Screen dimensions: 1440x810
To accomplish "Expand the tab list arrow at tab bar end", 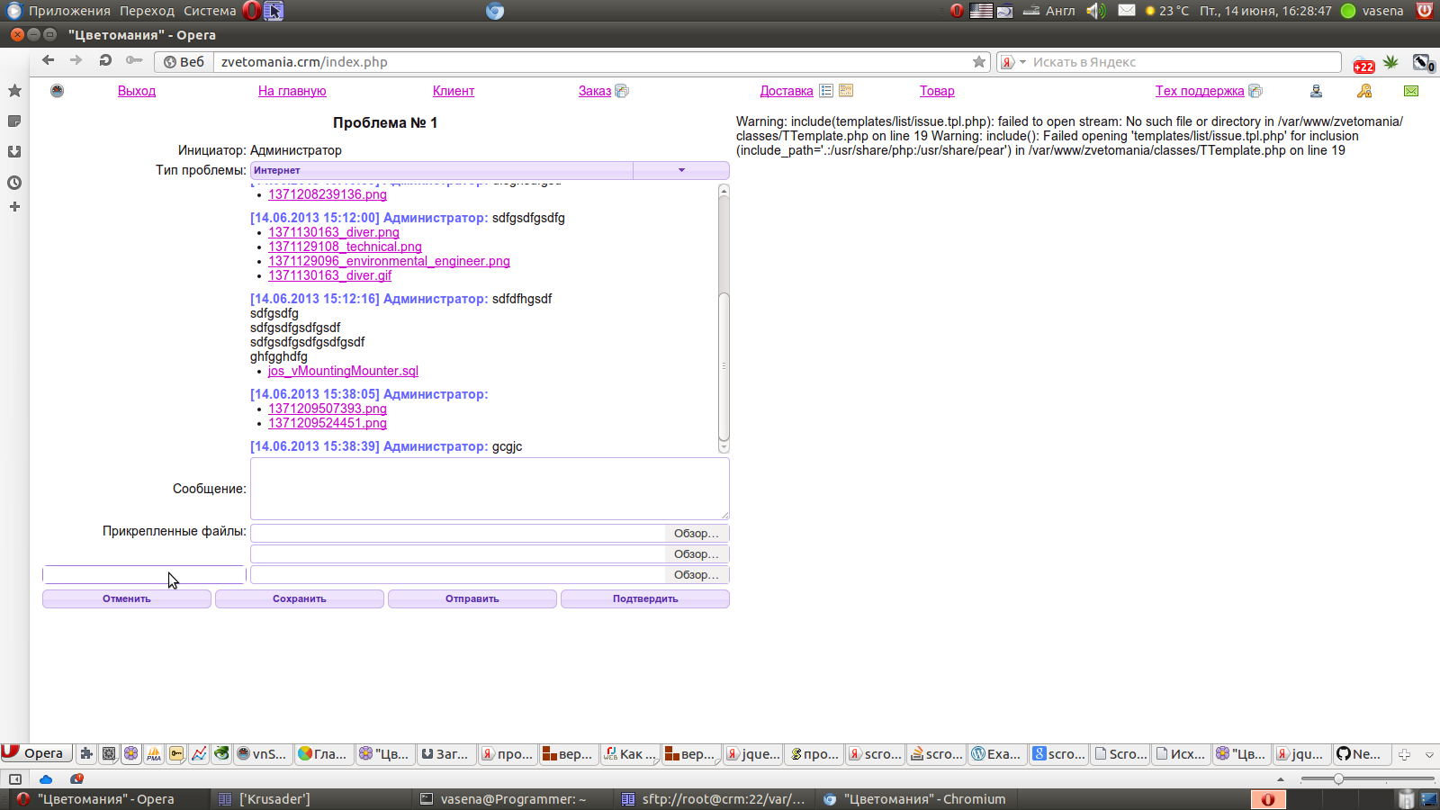I will coord(1429,755).
